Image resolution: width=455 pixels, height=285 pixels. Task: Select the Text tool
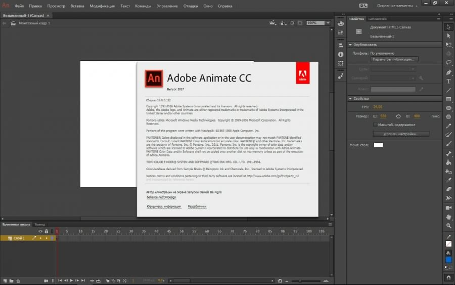[448, 81]
